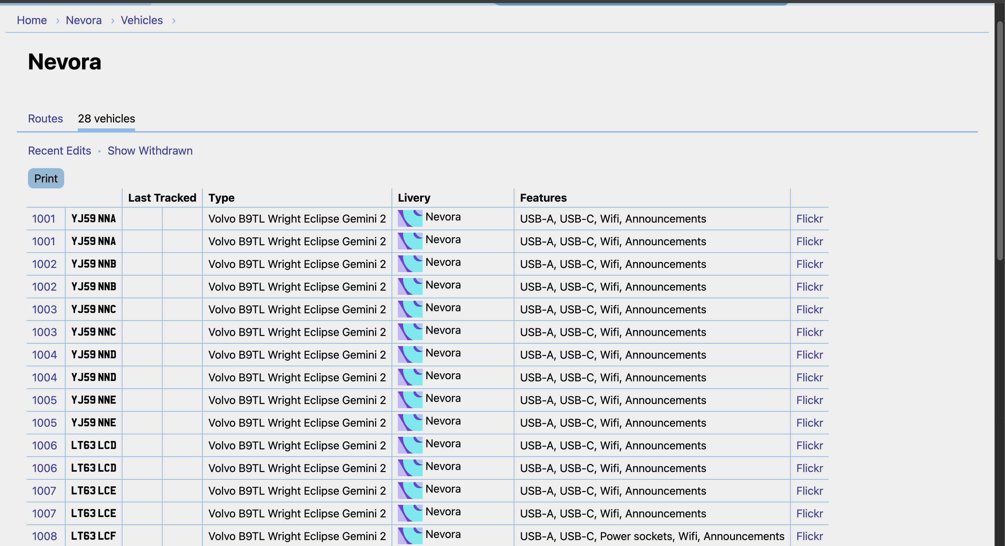The width and height of the screenshot is (1005, 546).
Task: Click the first LT63 LCE registration cell
Action: tap(94, 491)
